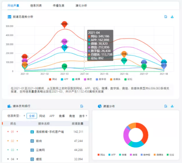The image size is (182, 163).
Task: Click the 47,244 report count
Action: [x=78, y=141]
